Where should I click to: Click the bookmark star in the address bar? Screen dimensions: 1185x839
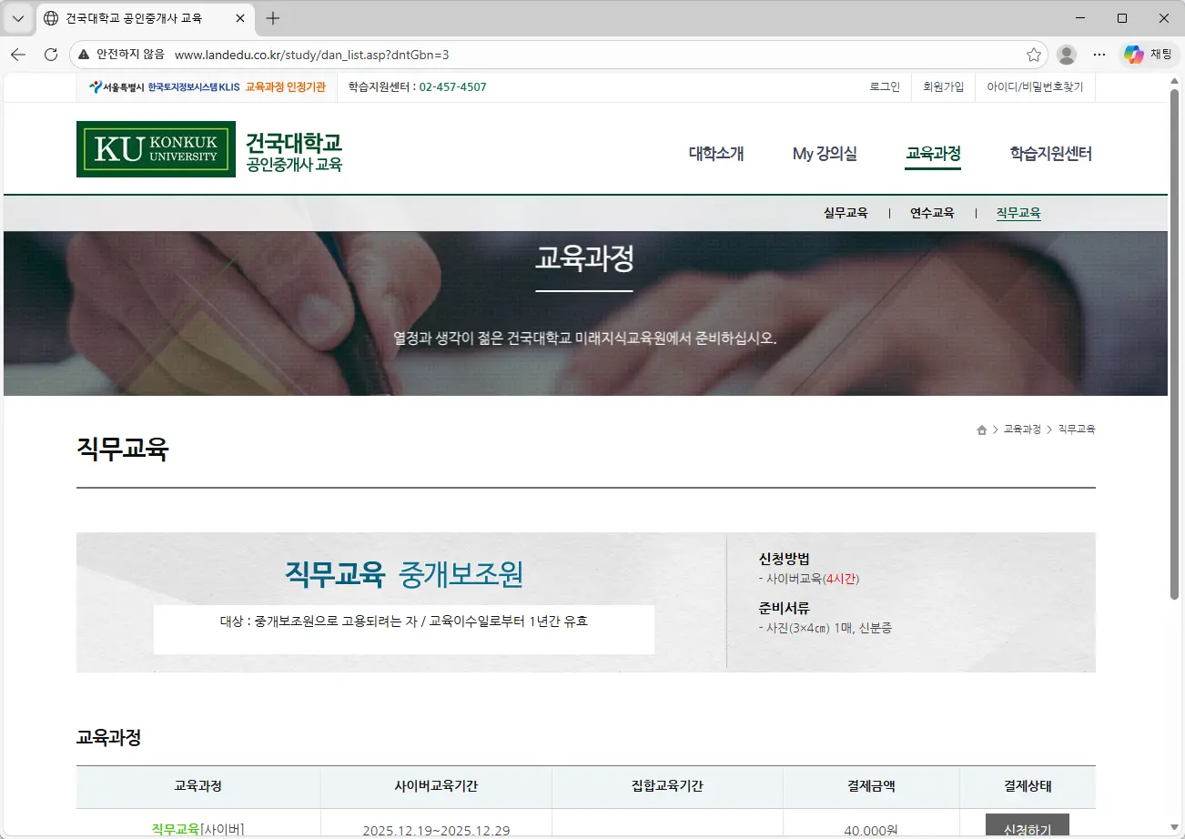(x=1033, y=55)
